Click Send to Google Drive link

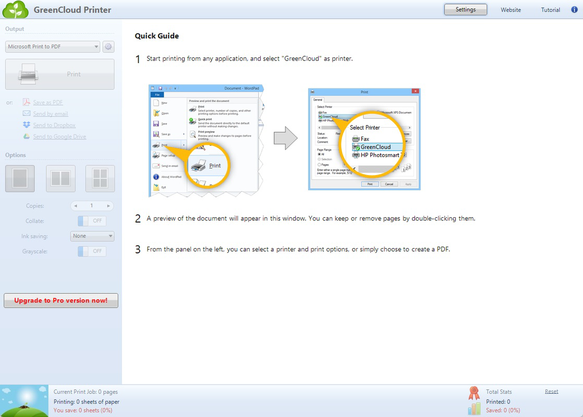(59, 137)
